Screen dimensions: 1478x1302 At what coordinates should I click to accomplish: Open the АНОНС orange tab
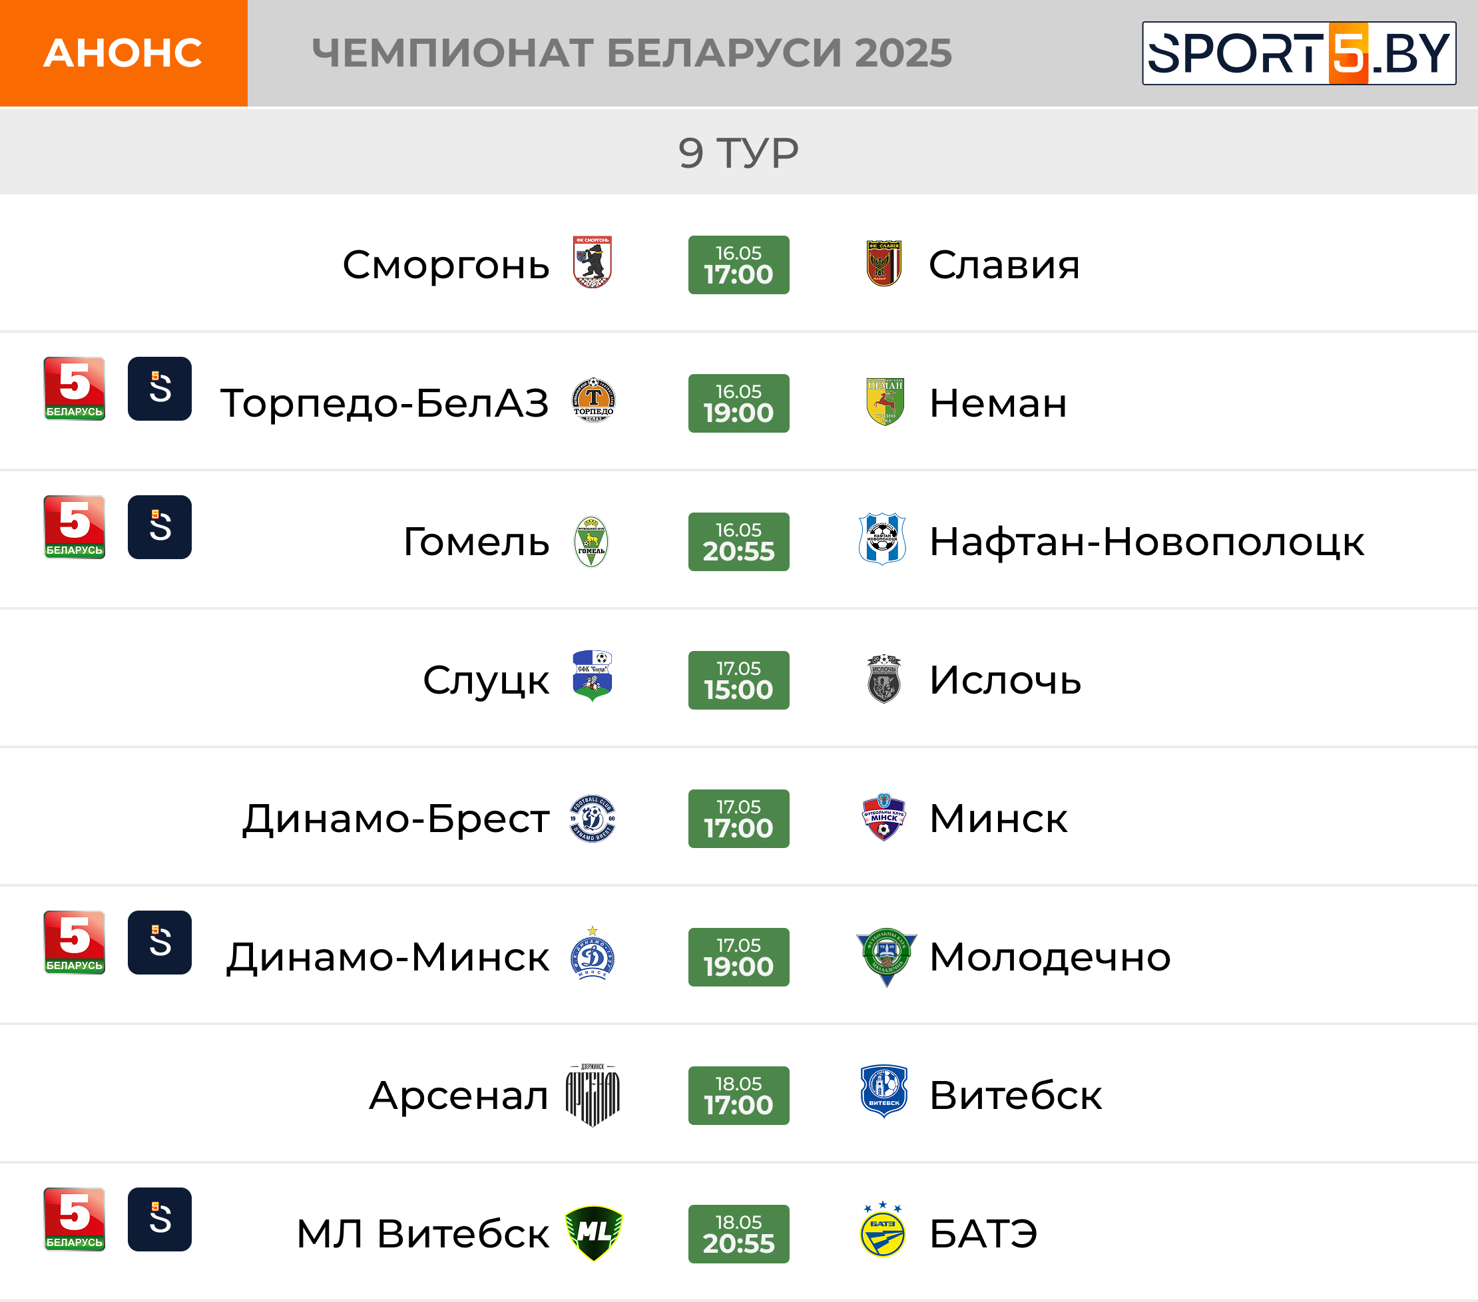click(x=124, y=53)
